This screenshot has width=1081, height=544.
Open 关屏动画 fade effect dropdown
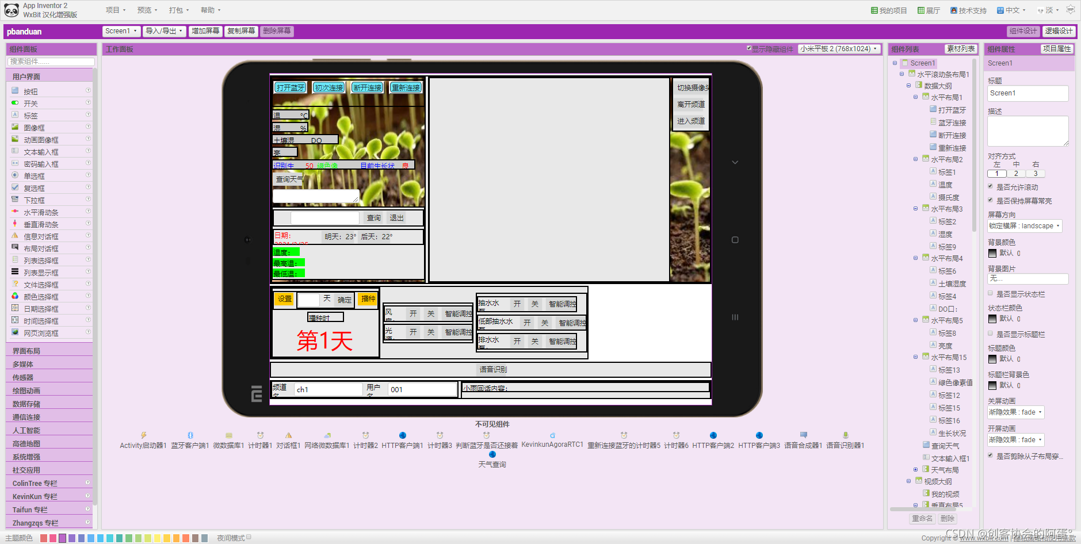tap(1015, 412)
